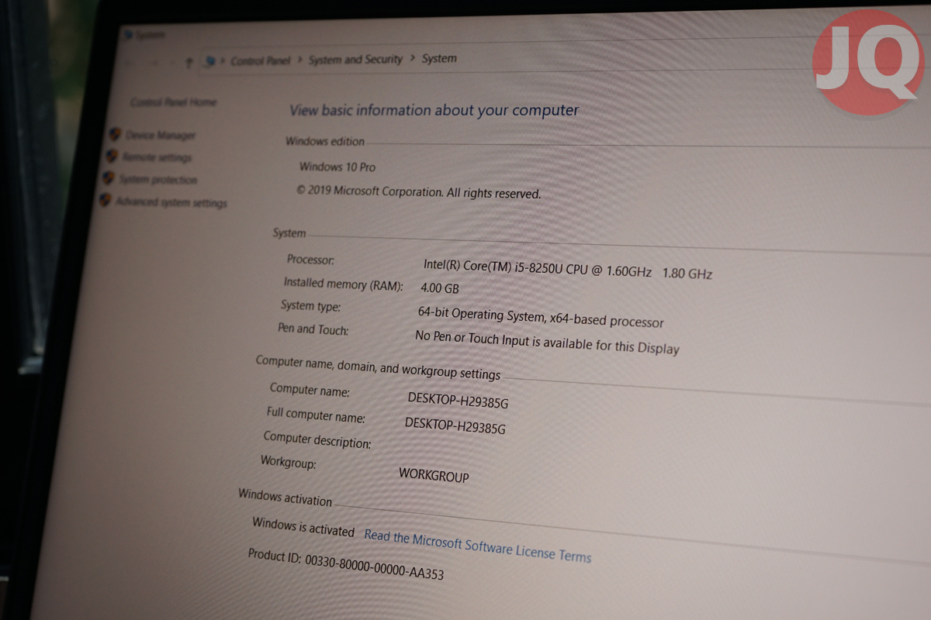Click the System type label
The width and height of the screenshot is (931, 620).
point(310,306)
